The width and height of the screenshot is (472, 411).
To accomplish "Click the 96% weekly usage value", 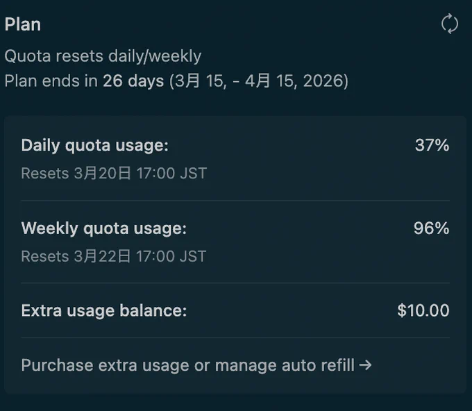I will point(431,228).
